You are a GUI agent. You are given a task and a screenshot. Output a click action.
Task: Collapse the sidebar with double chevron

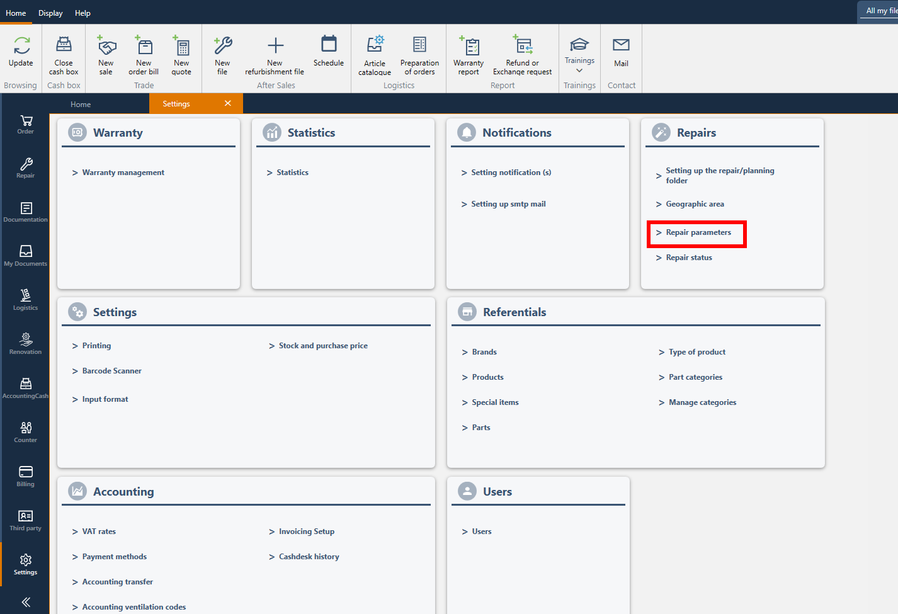[26, 602]
